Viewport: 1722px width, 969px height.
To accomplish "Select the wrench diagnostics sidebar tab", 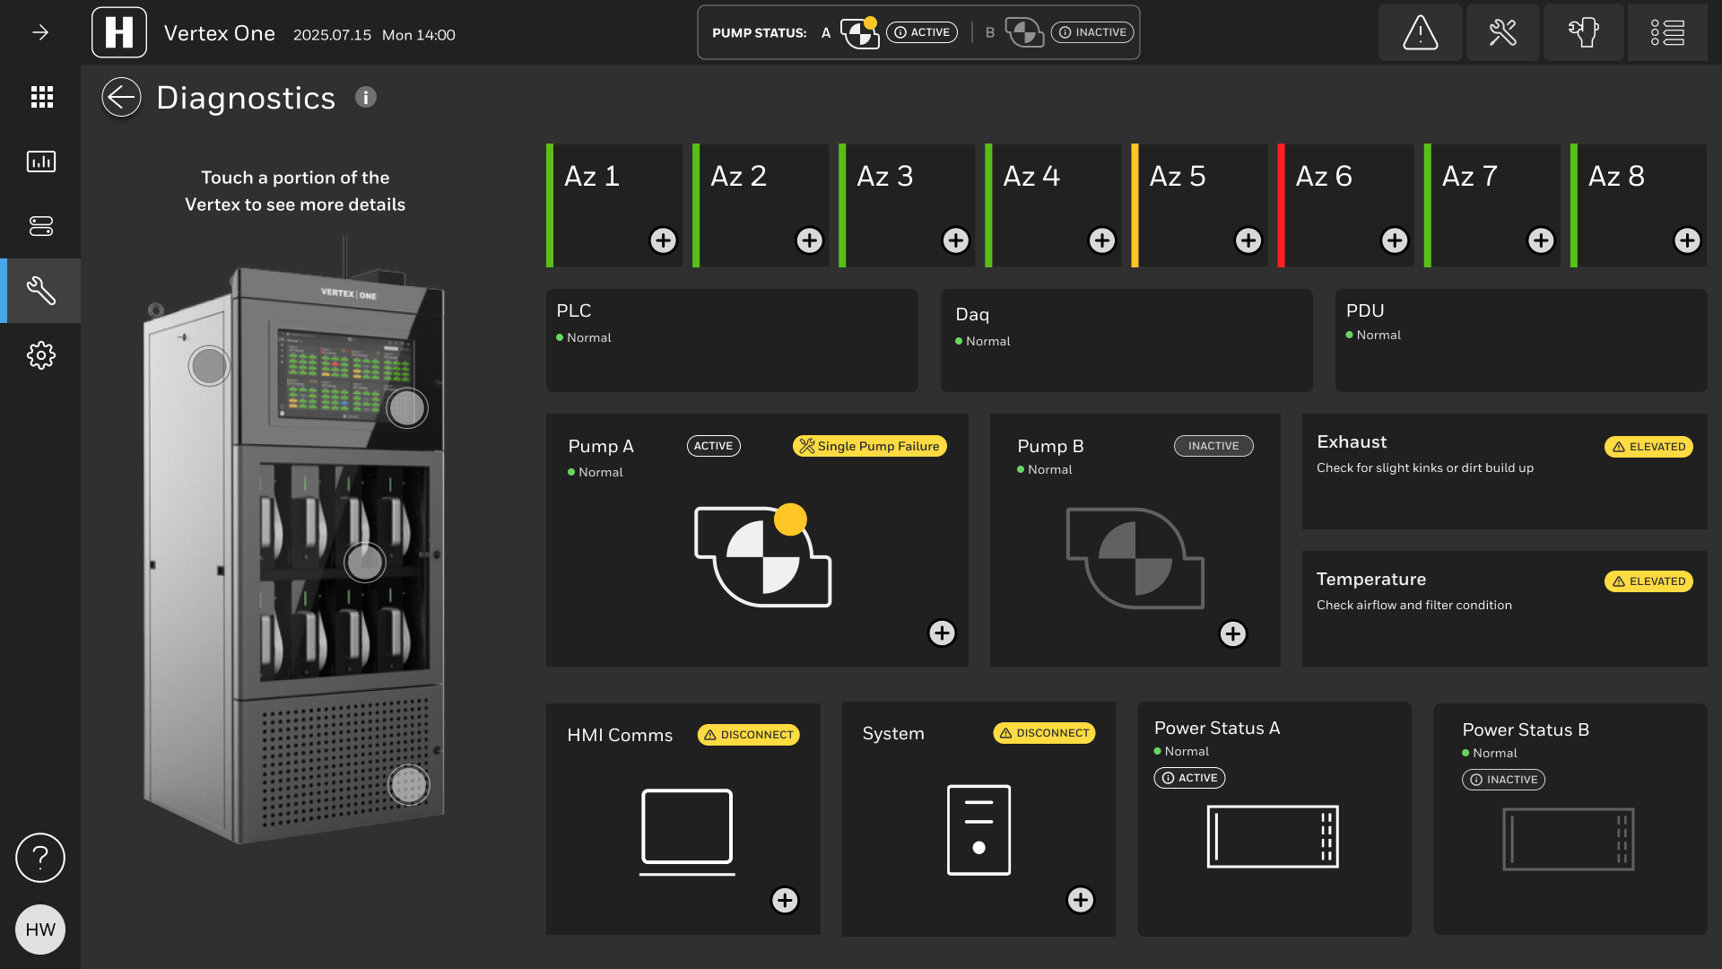I will (41, 291).
